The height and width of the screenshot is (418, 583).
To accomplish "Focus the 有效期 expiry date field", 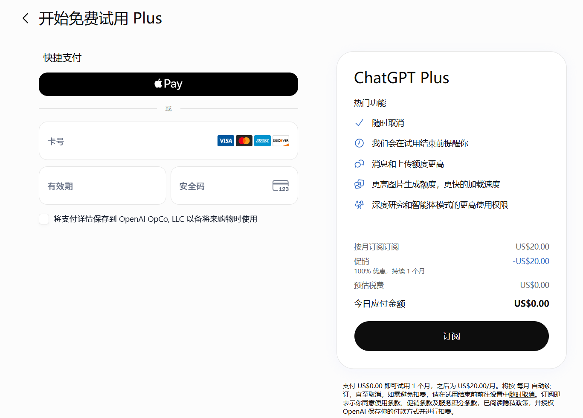I will pos(102,186).
